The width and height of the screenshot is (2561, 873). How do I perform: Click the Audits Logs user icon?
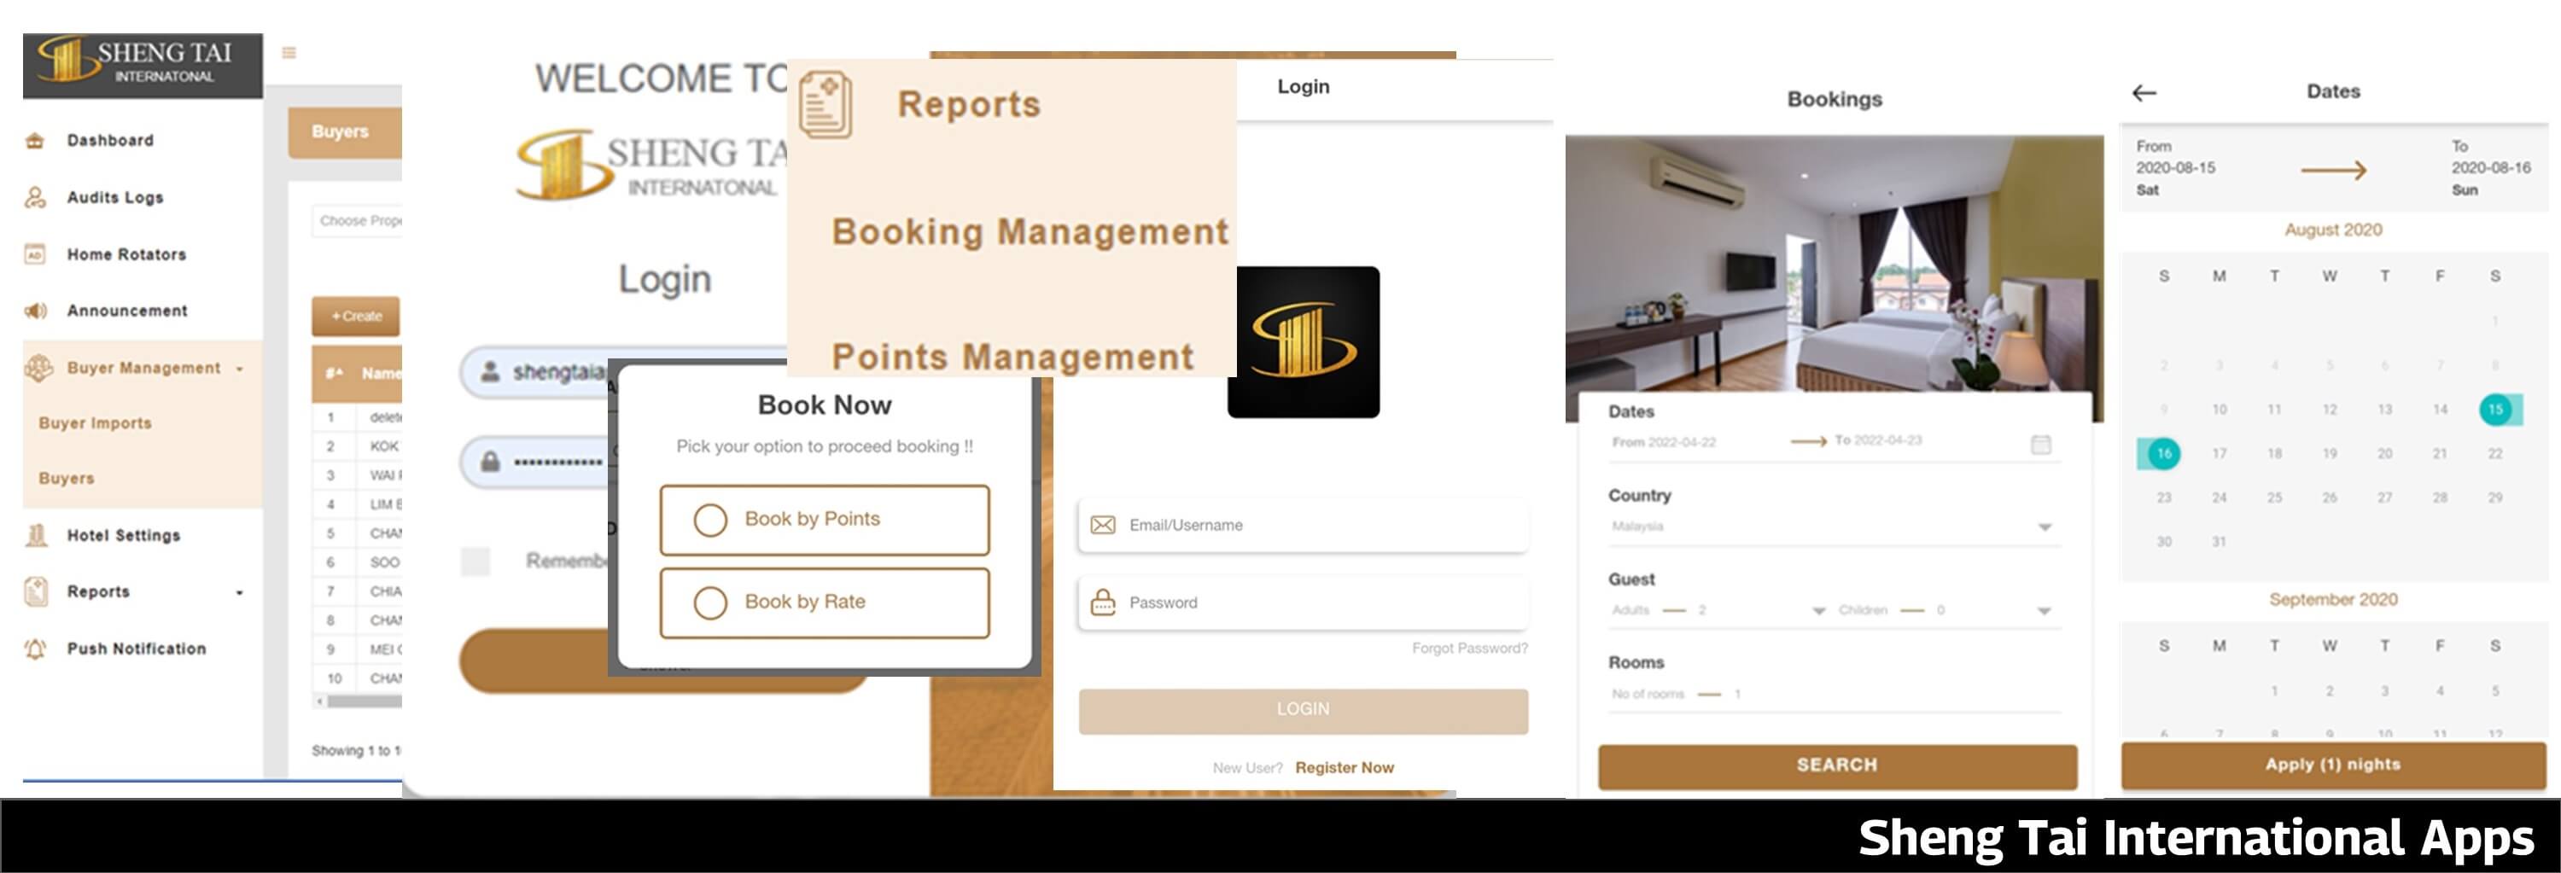tap(35, 197)
